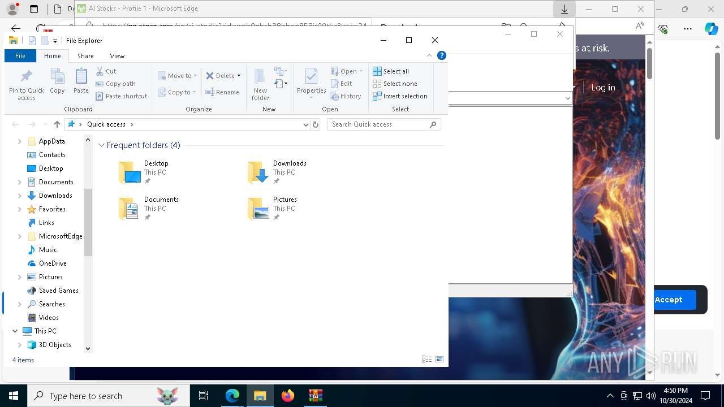Screen dimensions: 724x407
Task: Click the navigation pane scrollbar down arrow
Action: tap(88, 349)
